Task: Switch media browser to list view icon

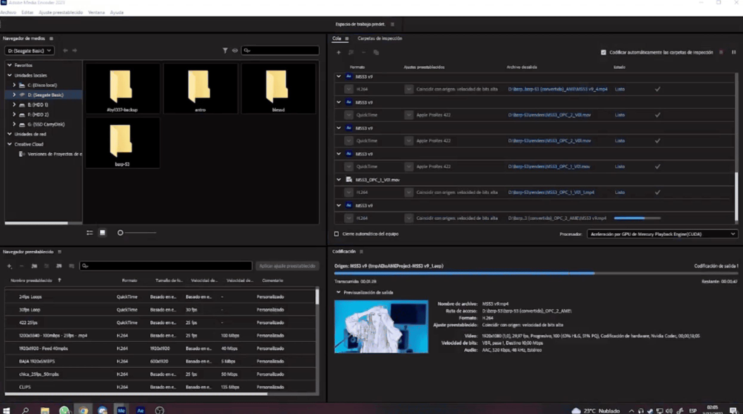Action: pos(90,233)
